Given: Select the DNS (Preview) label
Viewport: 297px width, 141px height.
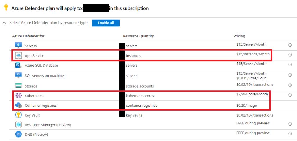Looking at the screenshot, I should point(36,135).
